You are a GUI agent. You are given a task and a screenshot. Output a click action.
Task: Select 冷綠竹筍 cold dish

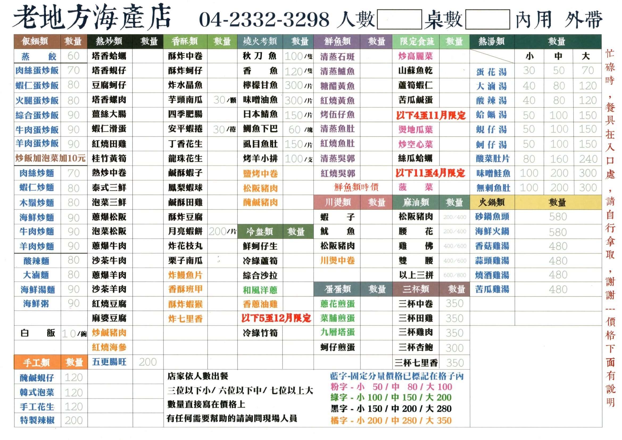tap(260, 333)
